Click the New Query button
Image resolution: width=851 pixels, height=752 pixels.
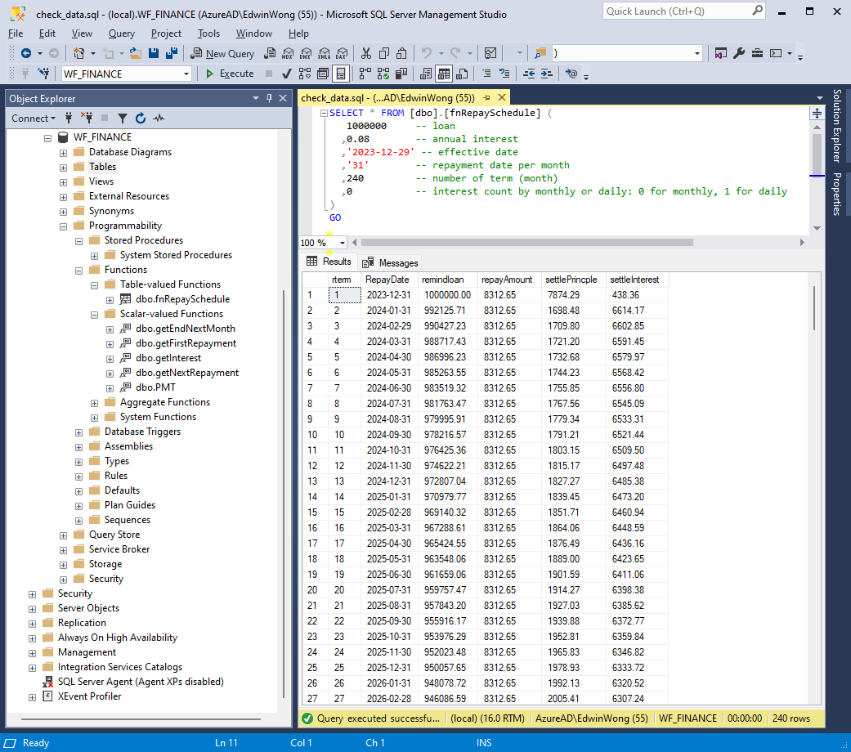(222, 53)
